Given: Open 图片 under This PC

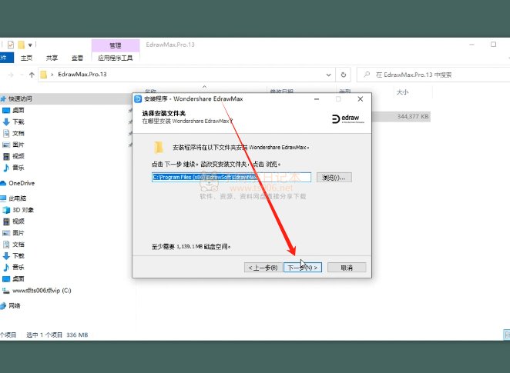Looking at the screenshot, I should click(x=18, y=233).
